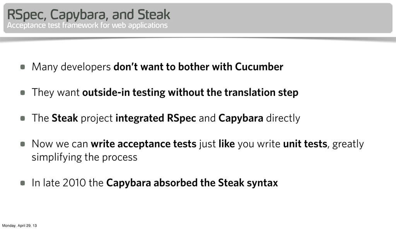Click the bold phrase 'outside-in testing without the translation step'
This screenshot has height=229, width=396.
click(x=190, y=92)
